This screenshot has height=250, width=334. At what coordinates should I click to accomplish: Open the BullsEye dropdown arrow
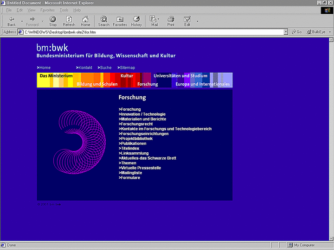click(330, 32)
